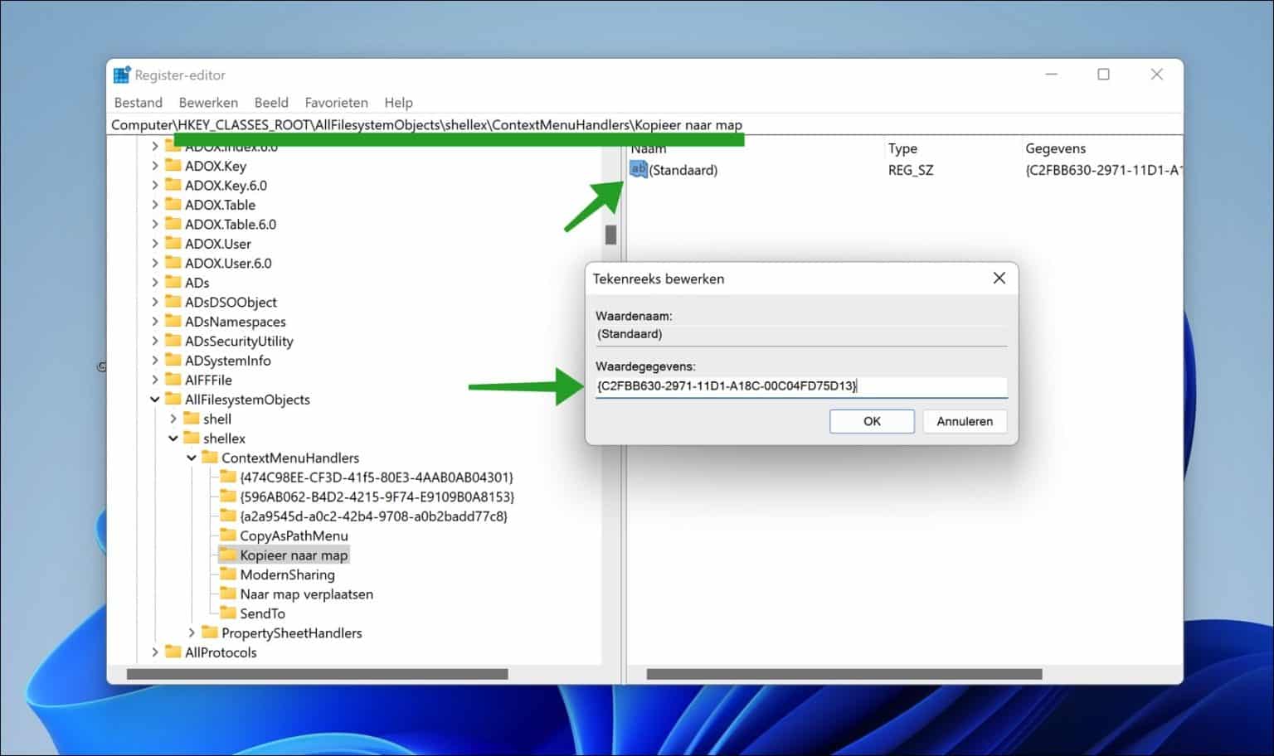
Task: Close the Tekenreeks bewerken dialog with X
Action: coord(999,279)
